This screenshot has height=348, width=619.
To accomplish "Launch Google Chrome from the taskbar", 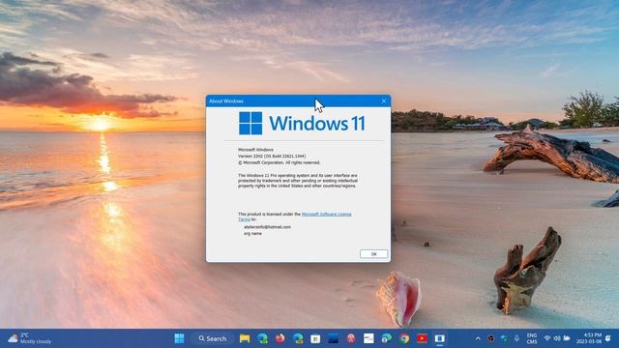I will 404,338.
